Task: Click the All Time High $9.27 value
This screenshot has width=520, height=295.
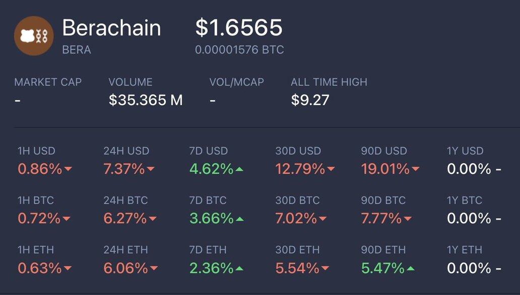Action: coord(310,100)
